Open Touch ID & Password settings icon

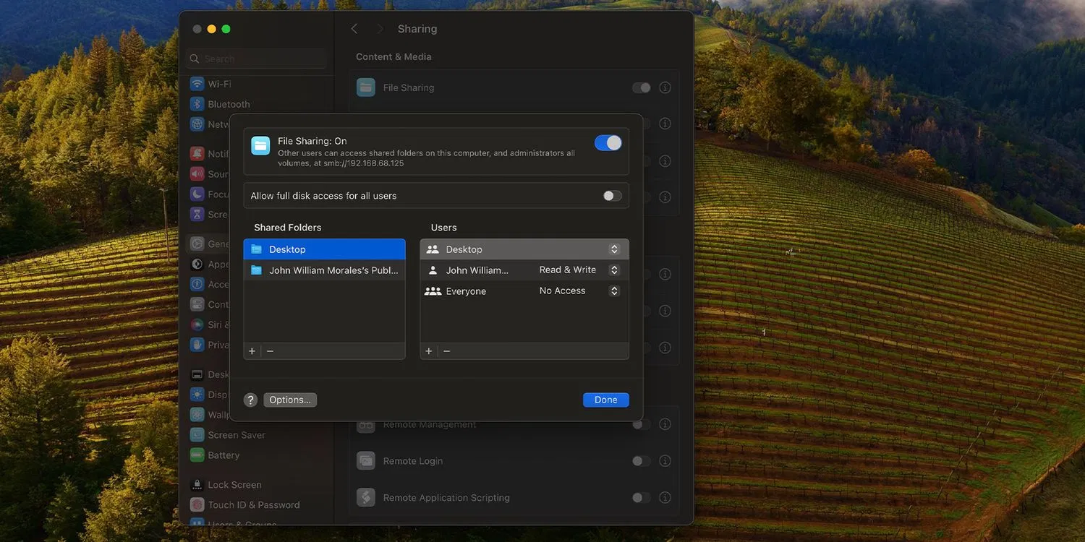point(197,504)
